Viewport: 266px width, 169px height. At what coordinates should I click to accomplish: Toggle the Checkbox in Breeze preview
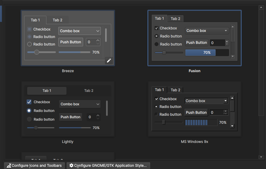click(29, 29)
